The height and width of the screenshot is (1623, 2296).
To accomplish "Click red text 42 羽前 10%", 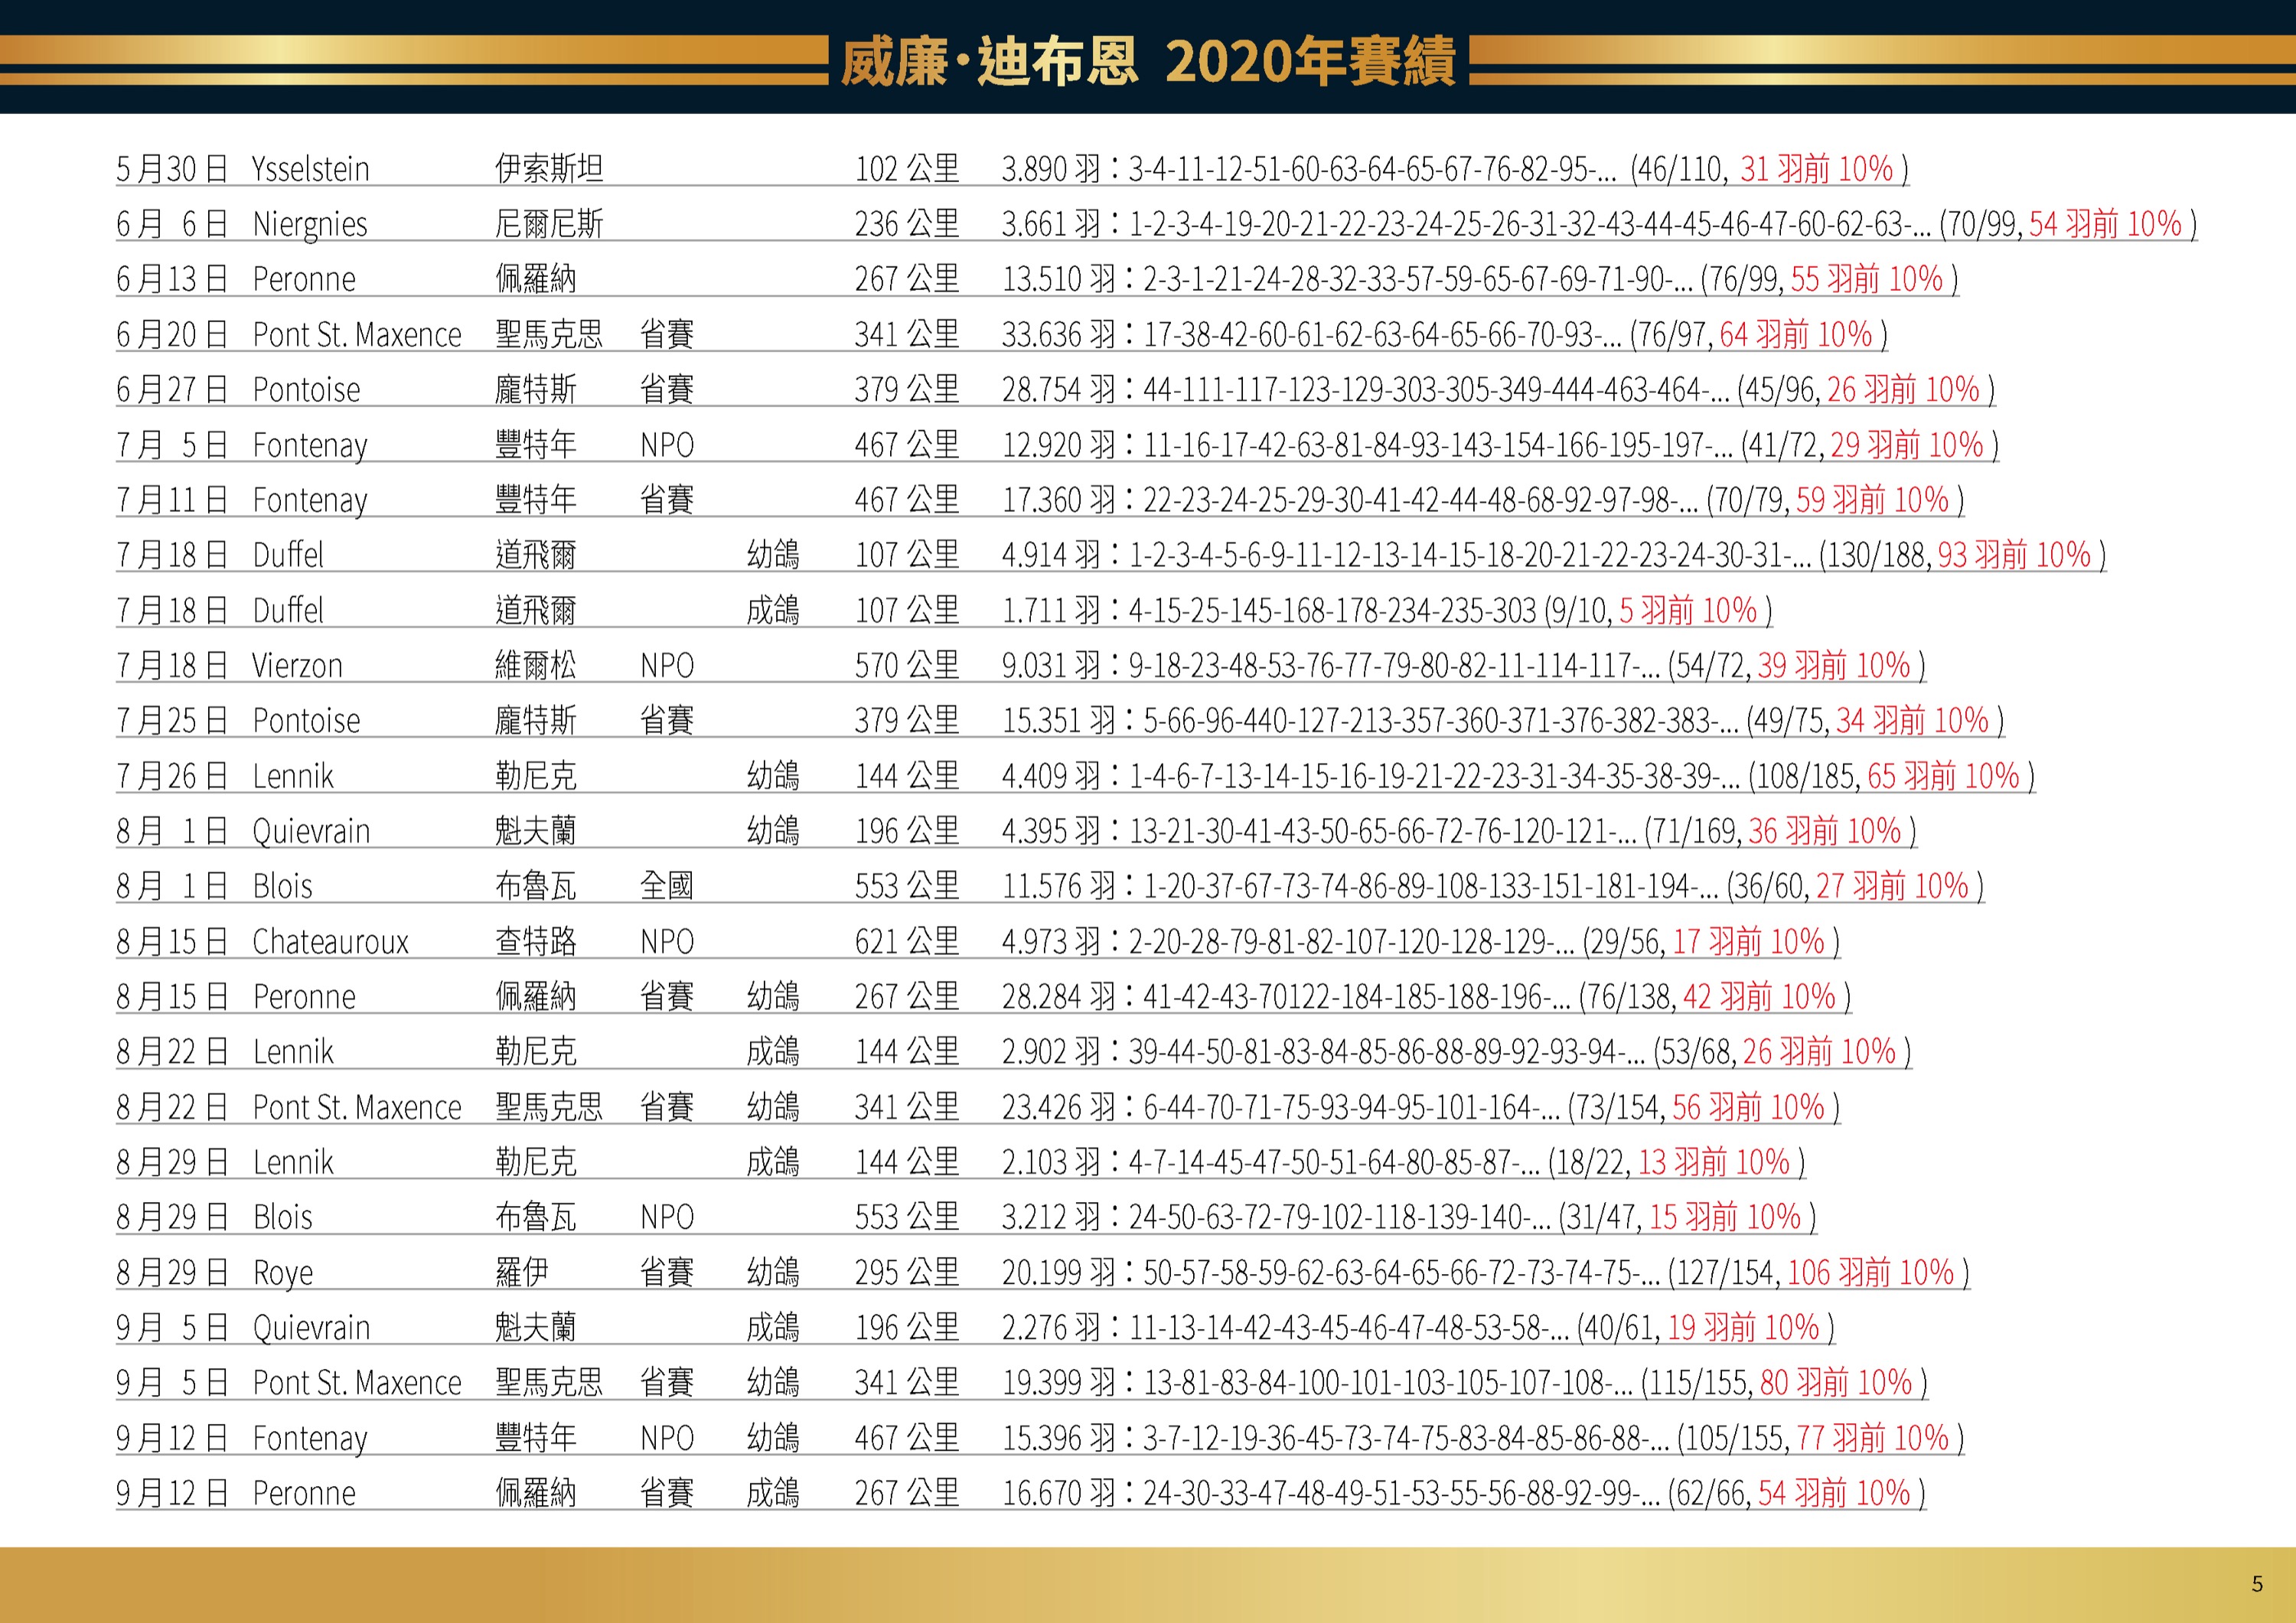I will 1759,996.
